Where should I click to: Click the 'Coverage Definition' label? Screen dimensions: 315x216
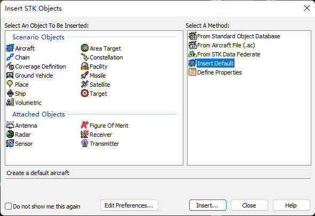41,67
